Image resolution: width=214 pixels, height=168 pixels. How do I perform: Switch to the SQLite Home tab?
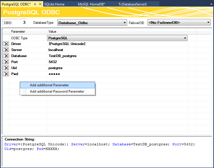point(54,4)
